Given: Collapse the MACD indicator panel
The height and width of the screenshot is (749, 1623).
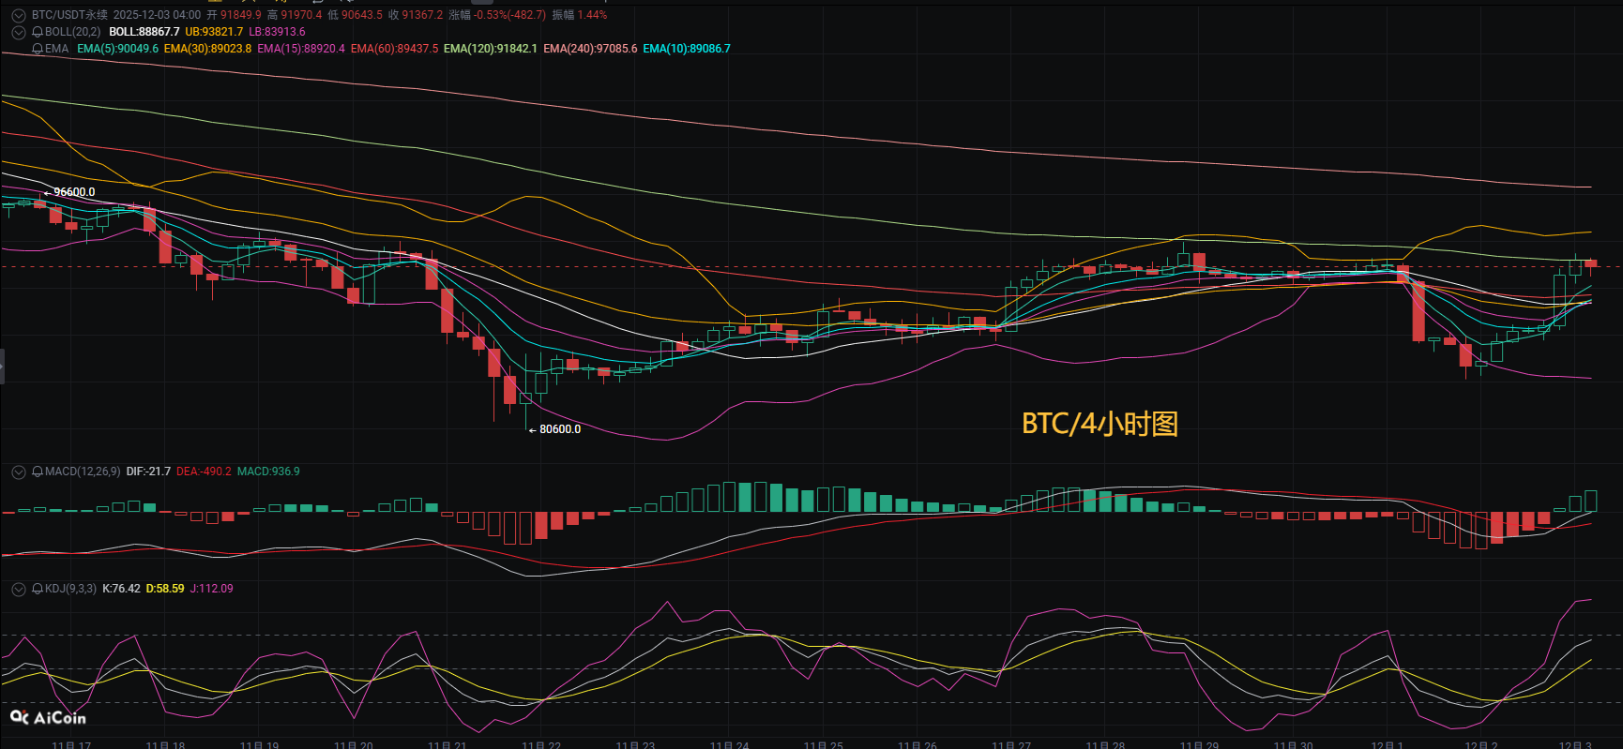Looking at the screenshot, I should [18, 472].
